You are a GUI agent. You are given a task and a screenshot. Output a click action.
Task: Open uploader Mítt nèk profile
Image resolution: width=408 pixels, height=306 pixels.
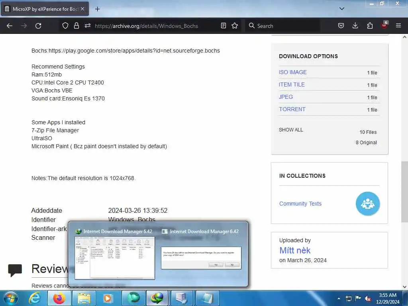(295, 250)
